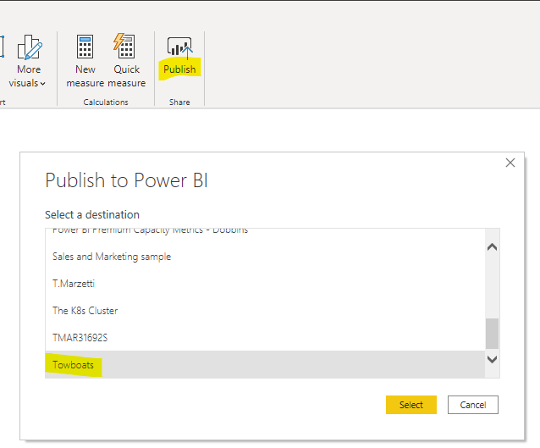The image size is (540, 448).
Task: Click the More visuals chart icon
Action: pyautogui.click(x=30, y=47)
